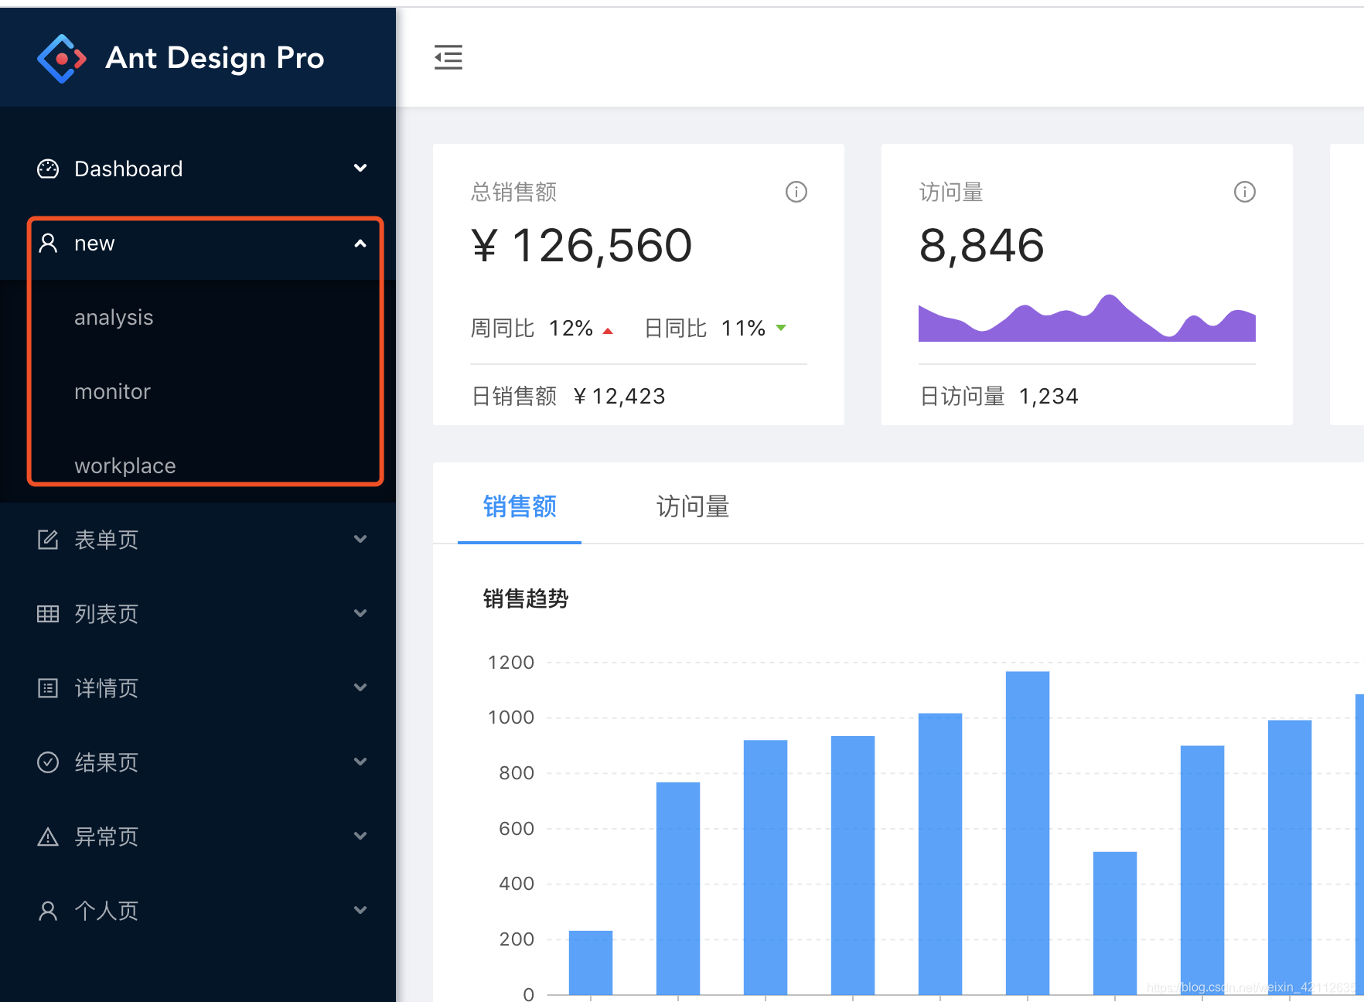Expand the 列表页 menu chevron
The width and height of the screenshot is (1364, 1002).
click(x=360, y=613)
